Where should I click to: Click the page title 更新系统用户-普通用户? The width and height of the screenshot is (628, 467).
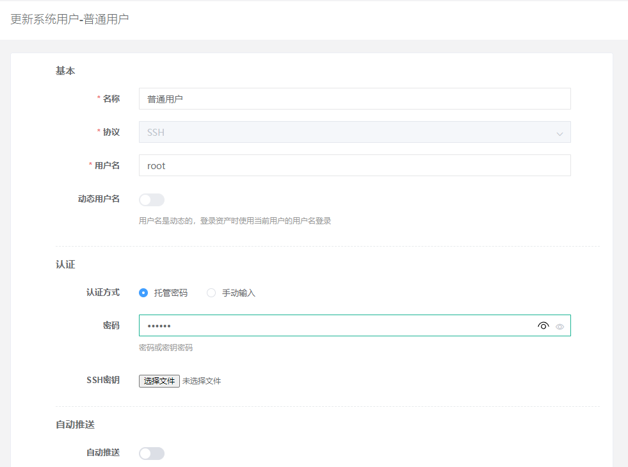point(68,20)
